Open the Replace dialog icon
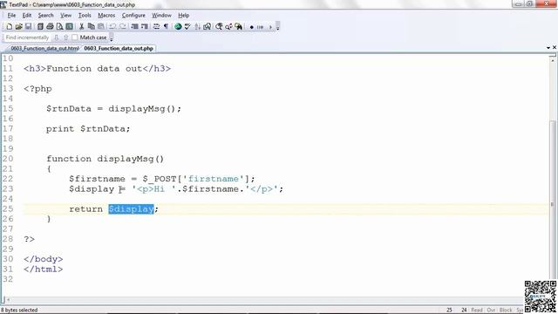This screenshot has height=314, width=558. click(228, 27)
